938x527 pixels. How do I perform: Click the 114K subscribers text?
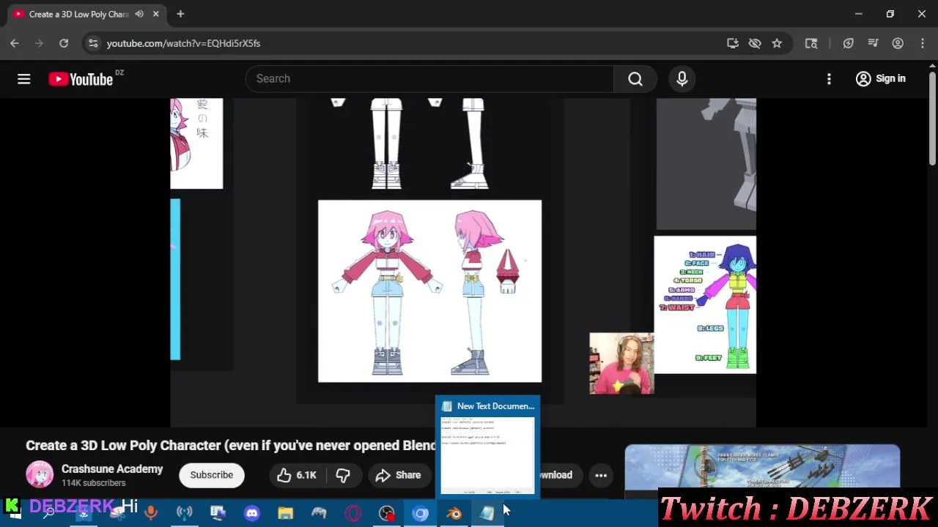(94, 483)
